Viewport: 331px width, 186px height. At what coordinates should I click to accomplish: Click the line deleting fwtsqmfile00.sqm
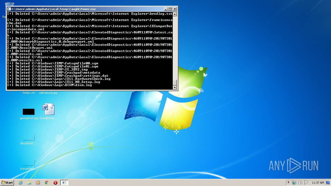coord(53,63)
